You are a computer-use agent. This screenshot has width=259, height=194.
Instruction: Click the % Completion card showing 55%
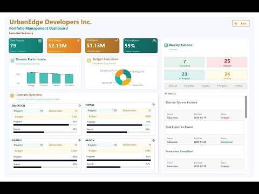coord(140,46)
